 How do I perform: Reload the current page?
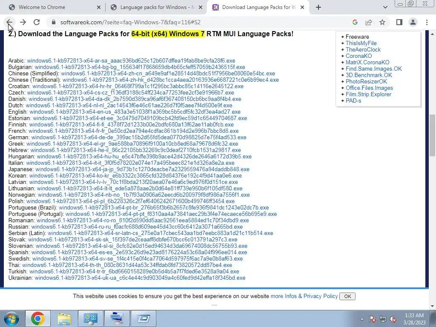pos(37,22)
